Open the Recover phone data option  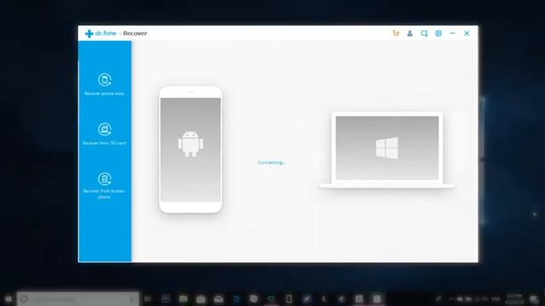104,84
